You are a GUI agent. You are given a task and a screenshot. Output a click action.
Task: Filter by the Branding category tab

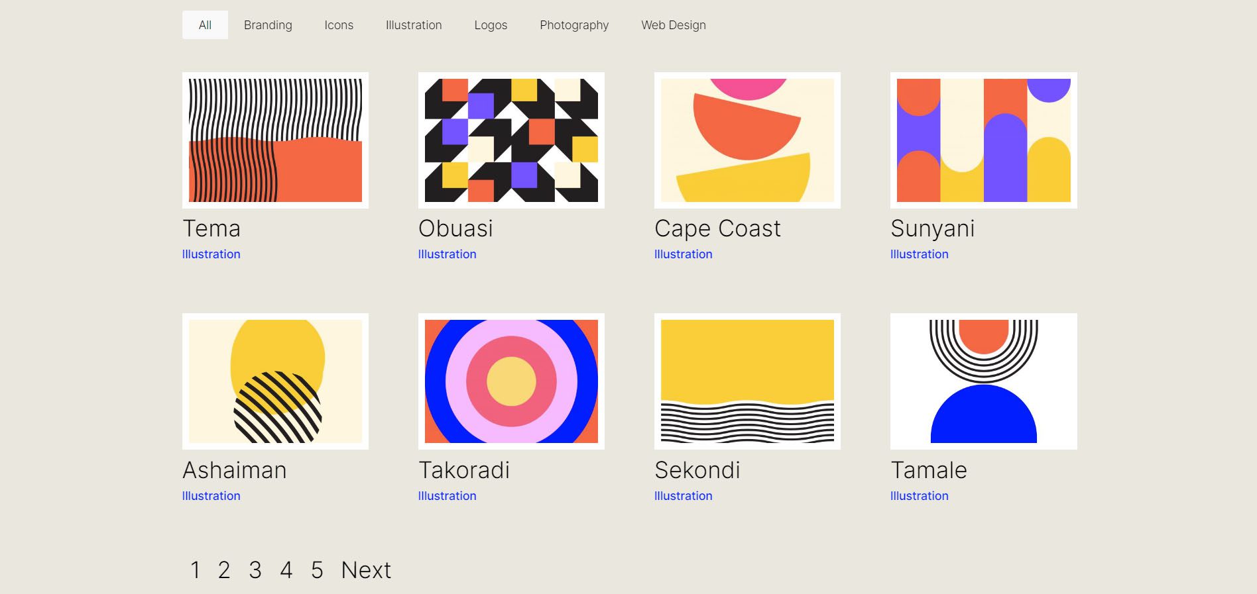click(268, 25)
